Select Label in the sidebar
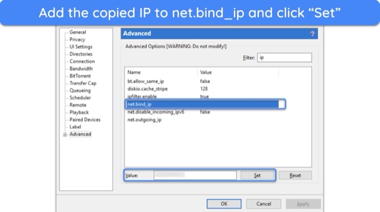This screenshot has height=212, width=380. click(x=75, y=126)
